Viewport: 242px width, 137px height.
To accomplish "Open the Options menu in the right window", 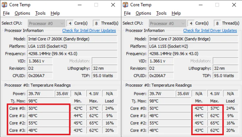I will point(143,13).
